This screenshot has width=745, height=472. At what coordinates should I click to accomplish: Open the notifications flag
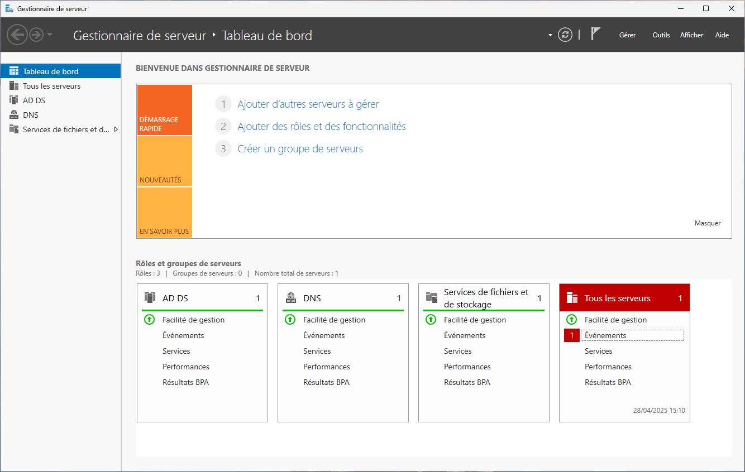tap(596, 34)
